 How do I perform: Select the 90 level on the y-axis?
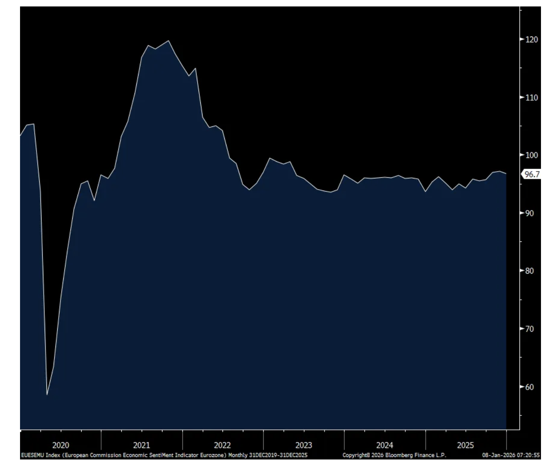point(529,213)
